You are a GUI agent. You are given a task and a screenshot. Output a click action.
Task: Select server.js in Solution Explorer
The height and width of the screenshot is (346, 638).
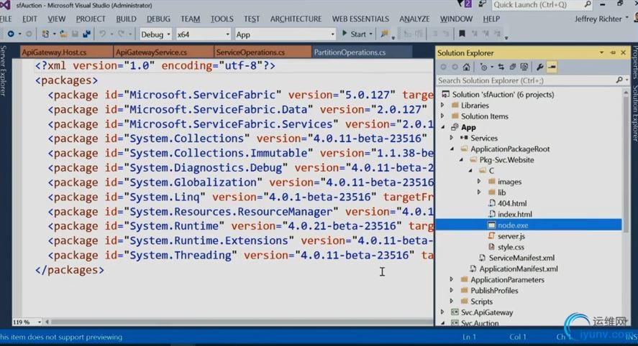click(511, 236)
